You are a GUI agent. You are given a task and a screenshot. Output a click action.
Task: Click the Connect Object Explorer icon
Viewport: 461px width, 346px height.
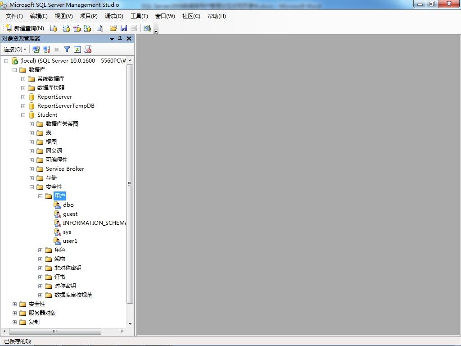pos(36,50)
